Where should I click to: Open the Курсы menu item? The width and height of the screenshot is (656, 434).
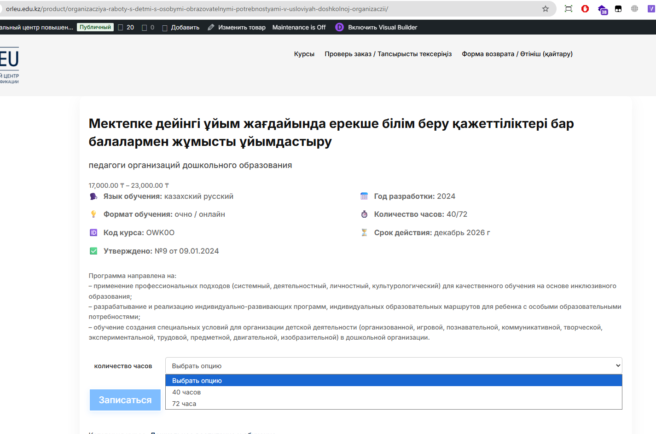click(x=304, y=54)
